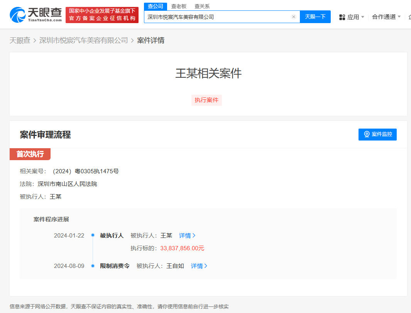
Task: Select the 首次执行 status label
Action: click(x=30, y=154)
